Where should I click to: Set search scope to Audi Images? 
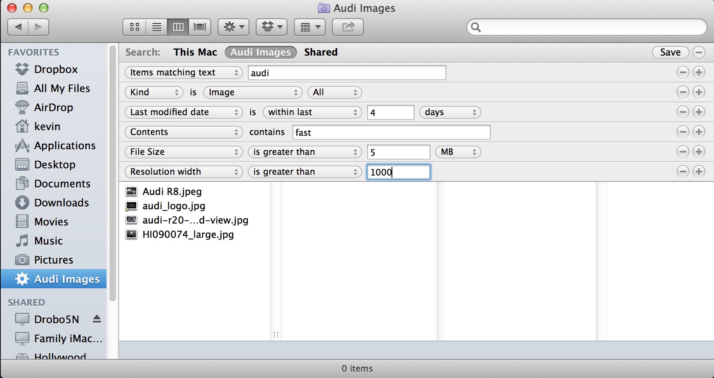click(261, 52)
